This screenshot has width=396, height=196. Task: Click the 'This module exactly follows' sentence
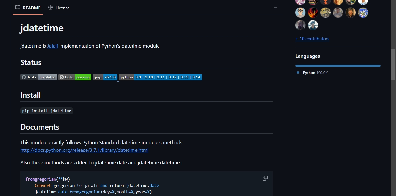(x=101, y=143)
